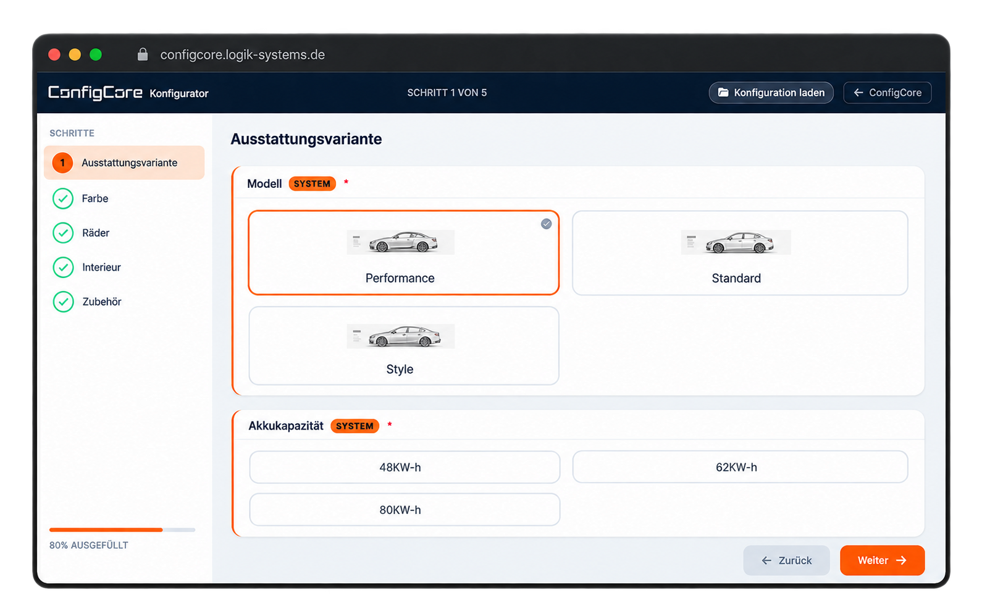Click the Performance car image
The width and height of the screenshot is (982, 611).
pyautogui.click(x=401, y=242)
